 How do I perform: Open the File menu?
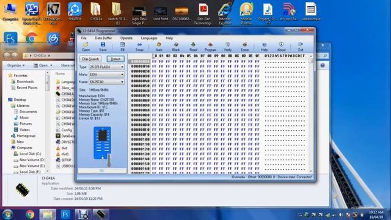(84, 38)
